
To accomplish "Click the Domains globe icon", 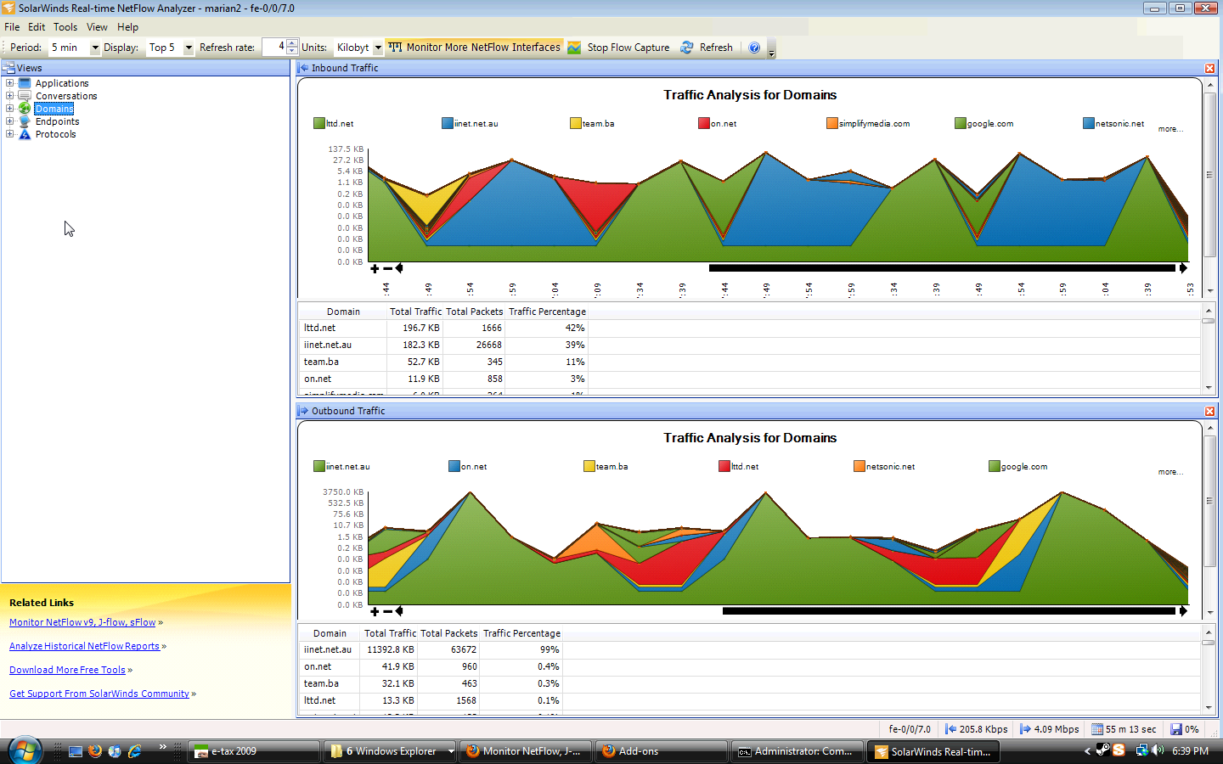I will point(25,109).
